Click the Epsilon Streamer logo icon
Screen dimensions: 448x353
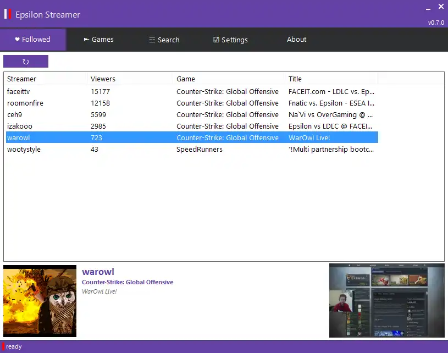click(x=8, y=14)
